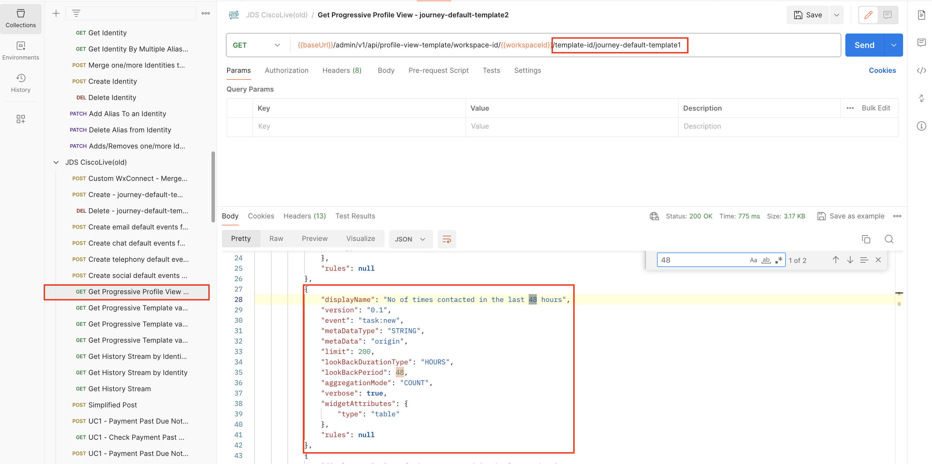Open the comments icon in right sidebar
The height and width of the screenshot is (464, 932).
click(x=921, y=43)
